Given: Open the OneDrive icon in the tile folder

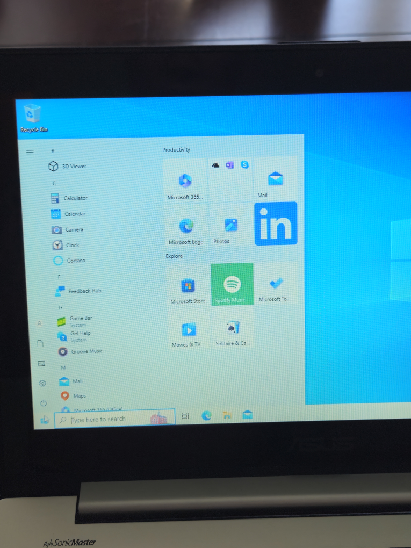Looking at the screenshot, I should point(215,165).
